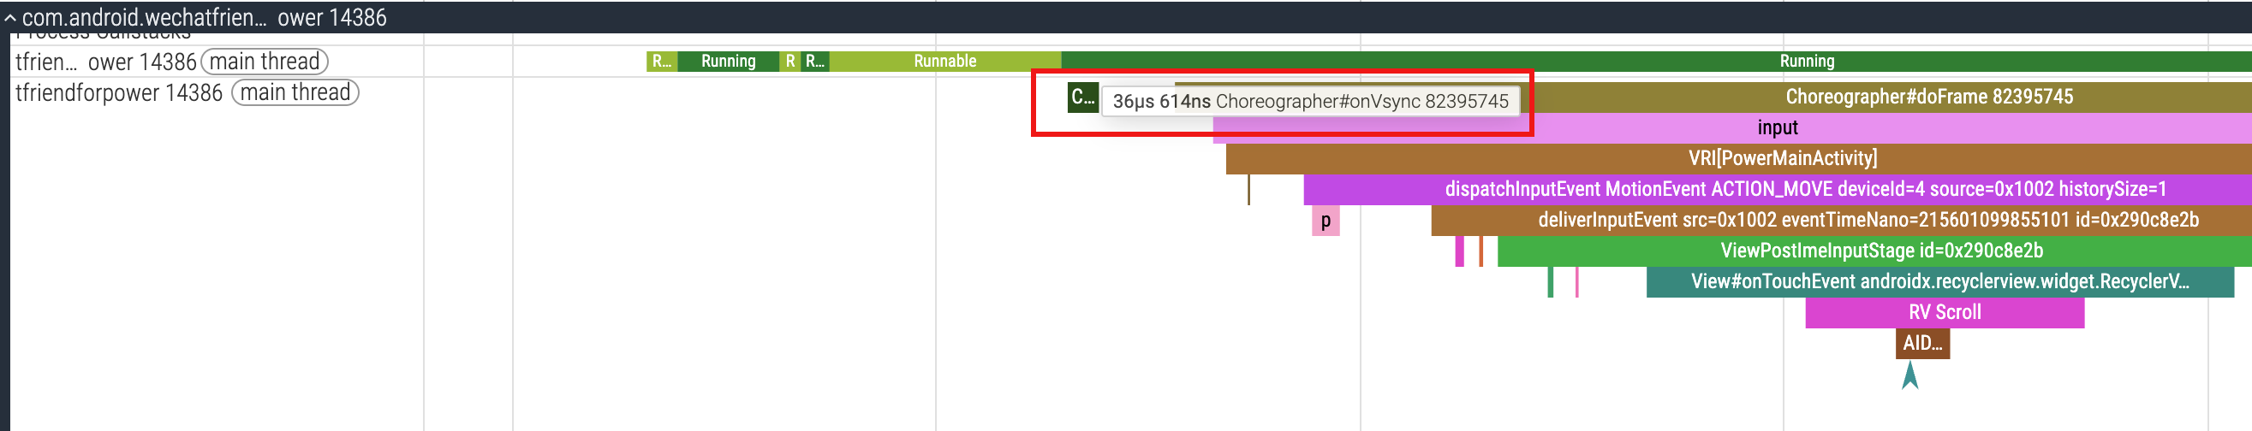The width and height of the screenshot is (2252, 431).
Task: Click the View#onTouchEvent recyclerview slice
Action: 1939,282
